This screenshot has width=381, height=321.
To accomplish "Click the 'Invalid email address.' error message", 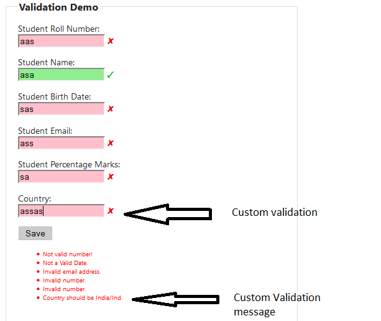I will [71, 272].
